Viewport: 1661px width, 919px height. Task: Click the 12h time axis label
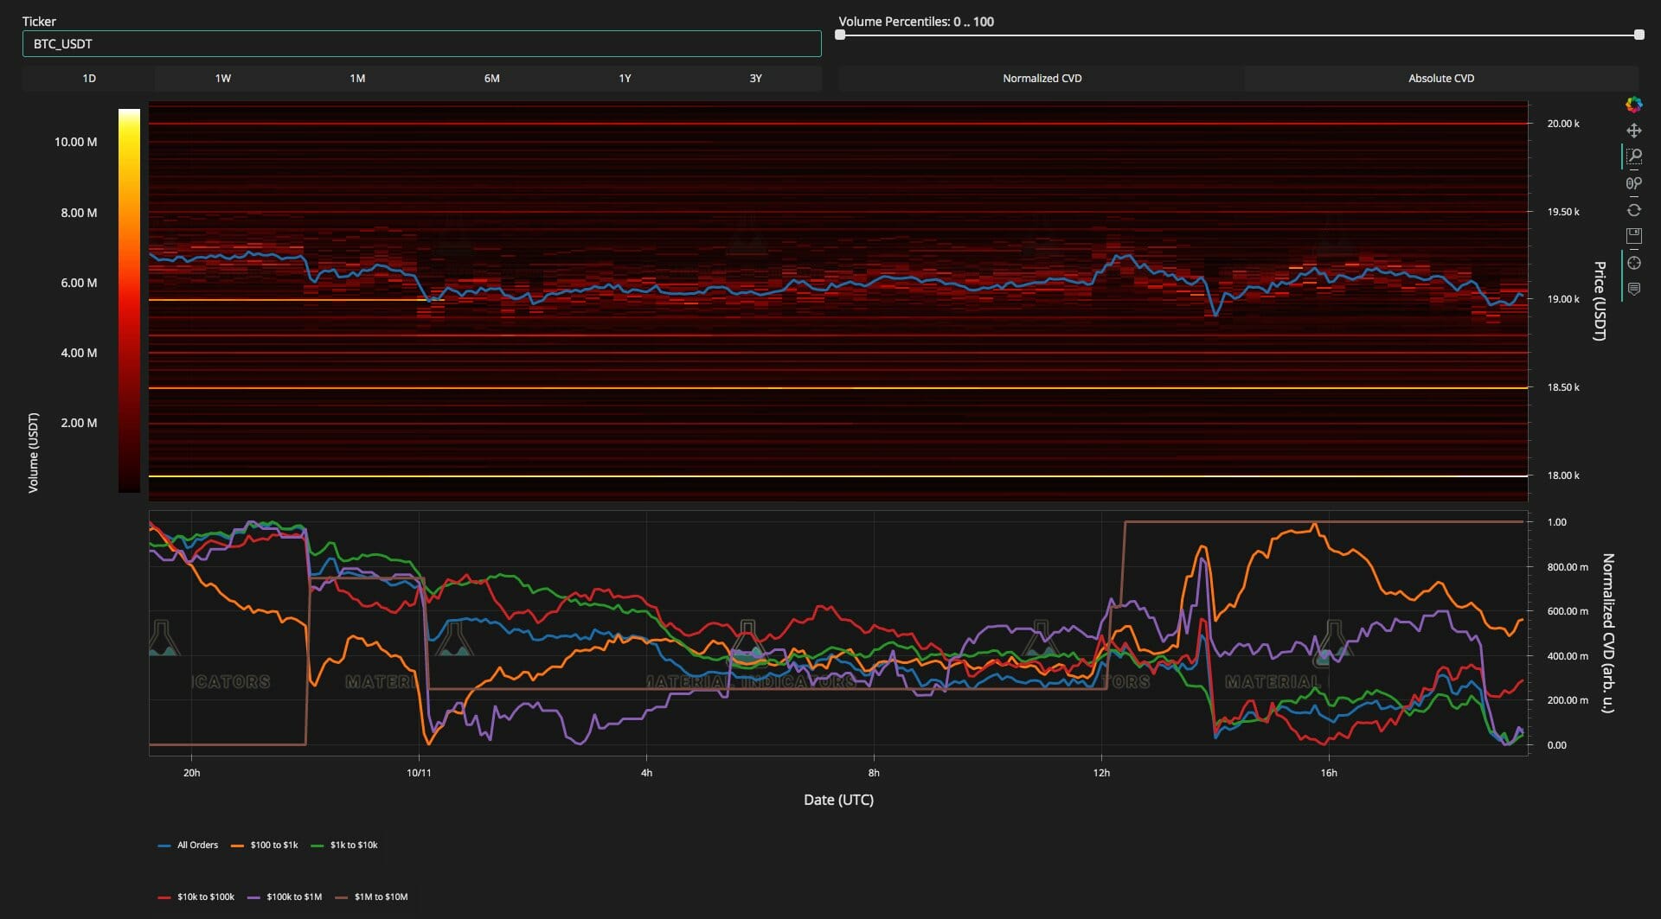coord(1101,773)
